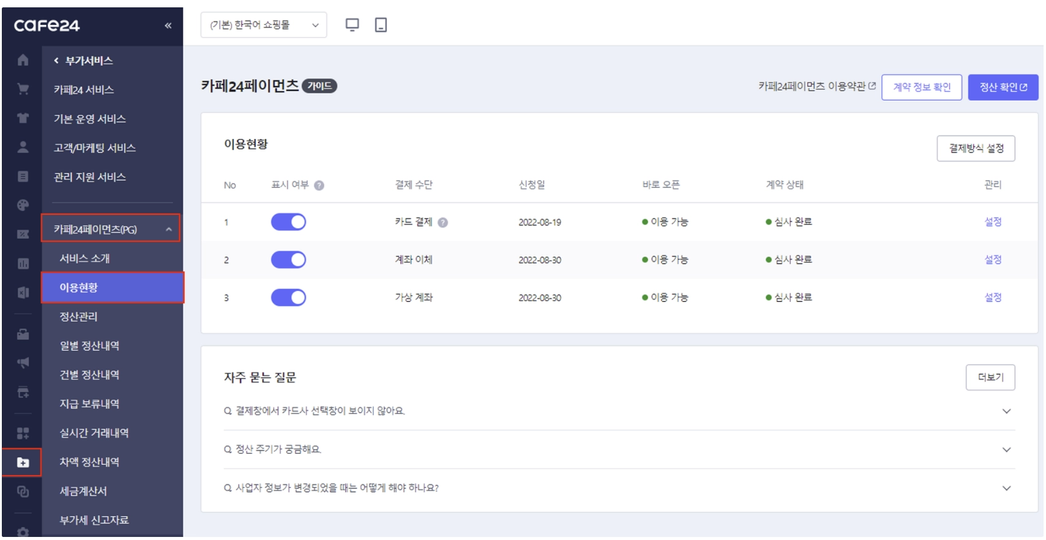Screen dimensions: 1046x540
Task: Open the palette design icon
Action: point(23,205)
